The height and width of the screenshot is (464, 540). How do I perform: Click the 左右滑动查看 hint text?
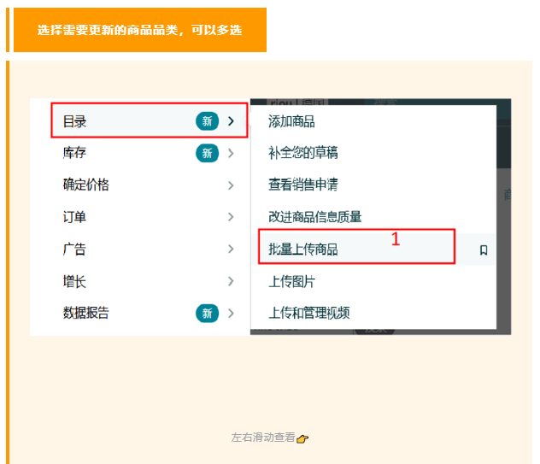pyautogui.click(x=263, y=438)
